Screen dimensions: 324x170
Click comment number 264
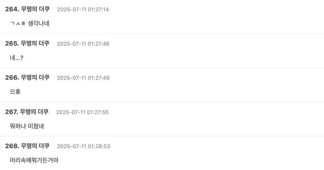(x=12, y=9)
